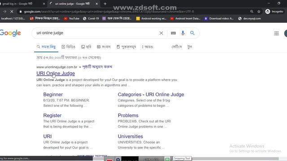Switch to the Books tab

tap(126, 47)
